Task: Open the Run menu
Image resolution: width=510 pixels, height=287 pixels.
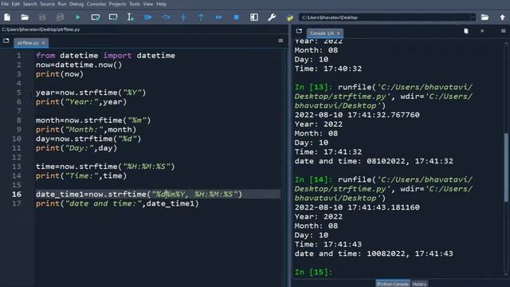Action: (x=62, y=4)
